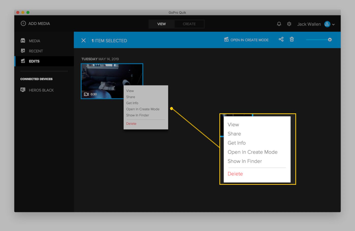Choose Delete in the context menu
Image resolution: width=355 pixels, height=231 pixels.
click(x=131, y=124)
